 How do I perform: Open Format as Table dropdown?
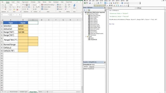(x=46, y=7)
